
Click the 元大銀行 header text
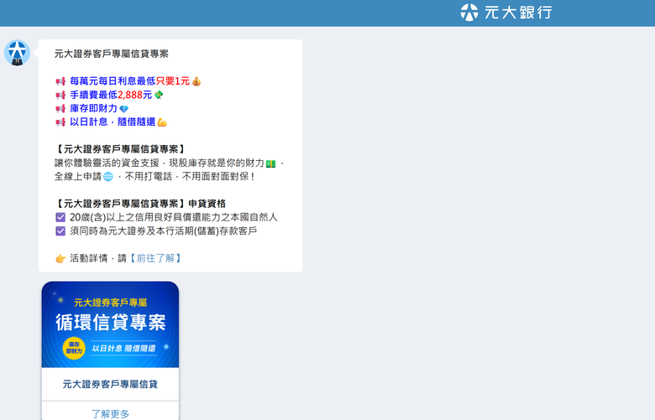pos(518,12)
